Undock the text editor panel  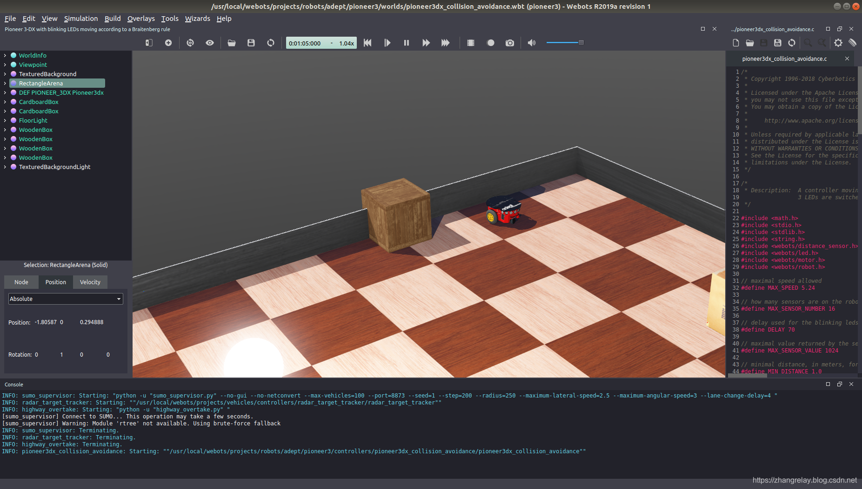(x=840, y=29)
